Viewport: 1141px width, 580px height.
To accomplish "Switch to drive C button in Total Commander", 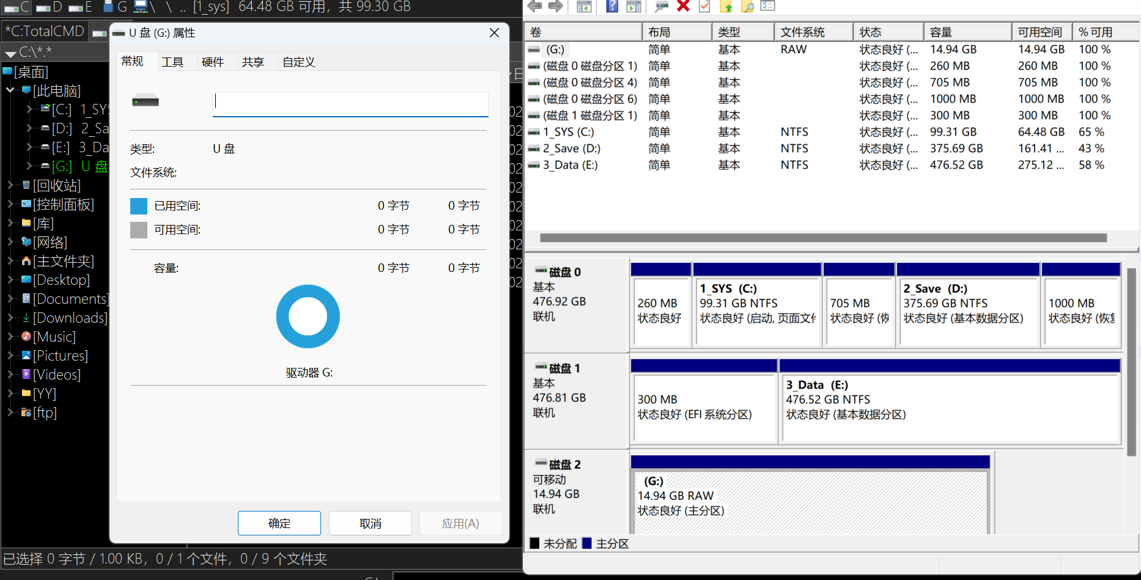I will pyautogui.click(x=17, y=7).
